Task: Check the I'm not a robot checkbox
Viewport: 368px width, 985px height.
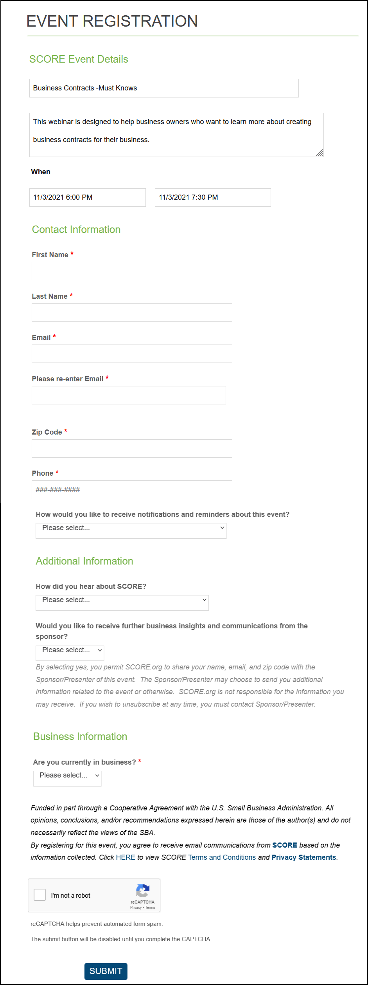Action: (40, 895)
